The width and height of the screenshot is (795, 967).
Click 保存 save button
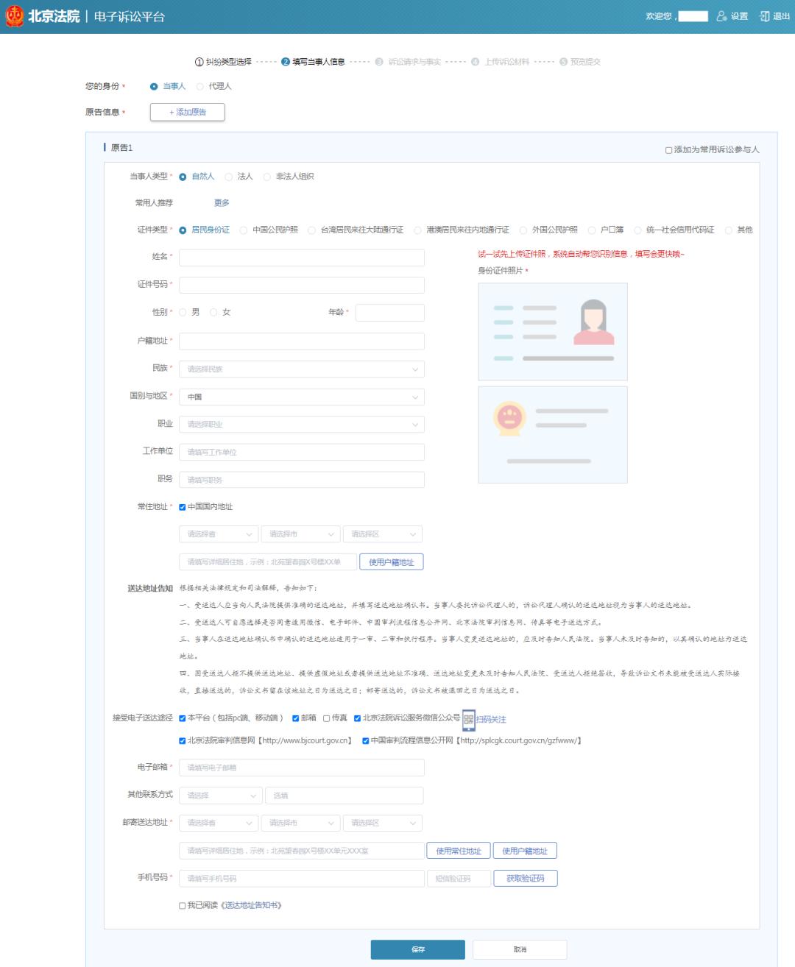coord(418,949)
